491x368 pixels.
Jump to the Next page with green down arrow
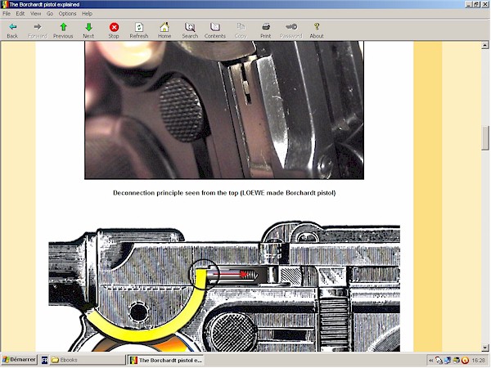pos(88,31)
